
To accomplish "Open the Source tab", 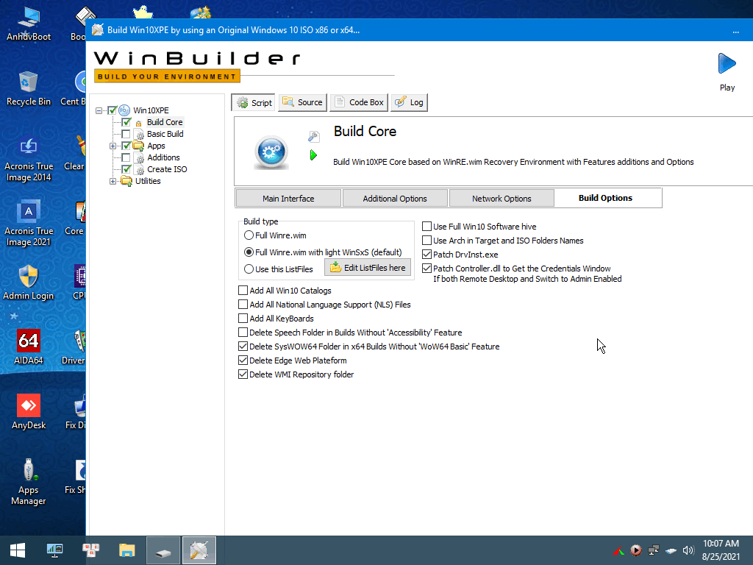I will coord(302,102).
